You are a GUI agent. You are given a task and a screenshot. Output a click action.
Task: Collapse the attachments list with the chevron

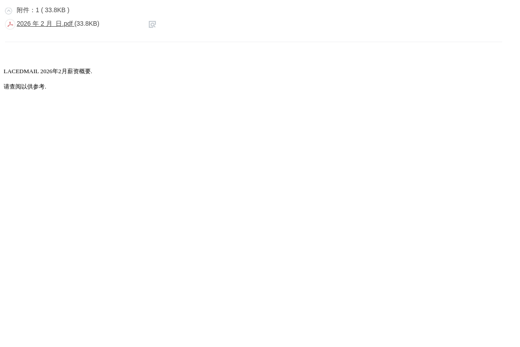[9, 11]
